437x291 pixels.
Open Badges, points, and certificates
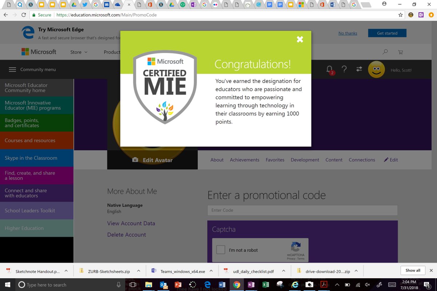[37, 123]
